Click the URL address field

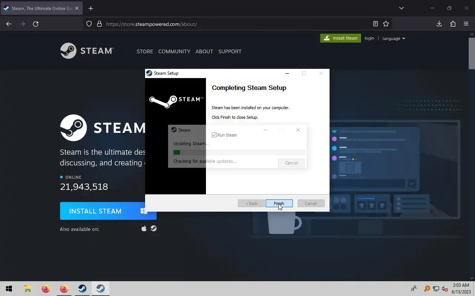(x=237, y=24)
